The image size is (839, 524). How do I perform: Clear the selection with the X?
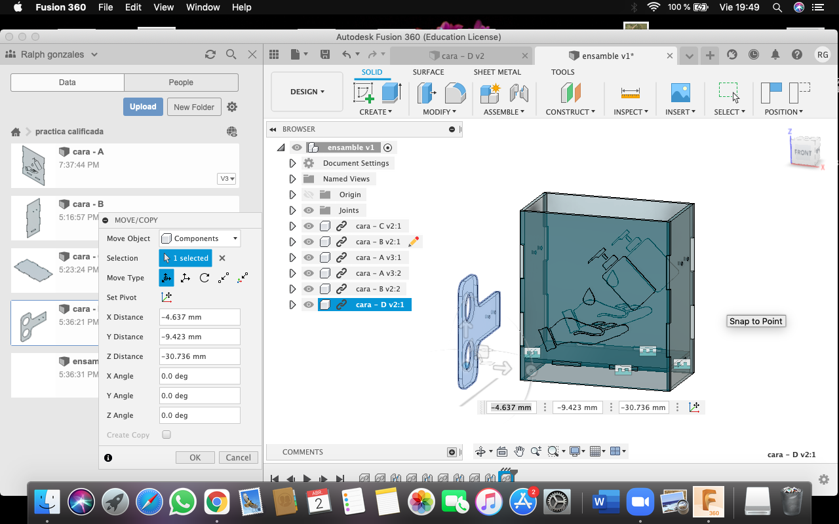pyautogui.click(x=222, y=258)
